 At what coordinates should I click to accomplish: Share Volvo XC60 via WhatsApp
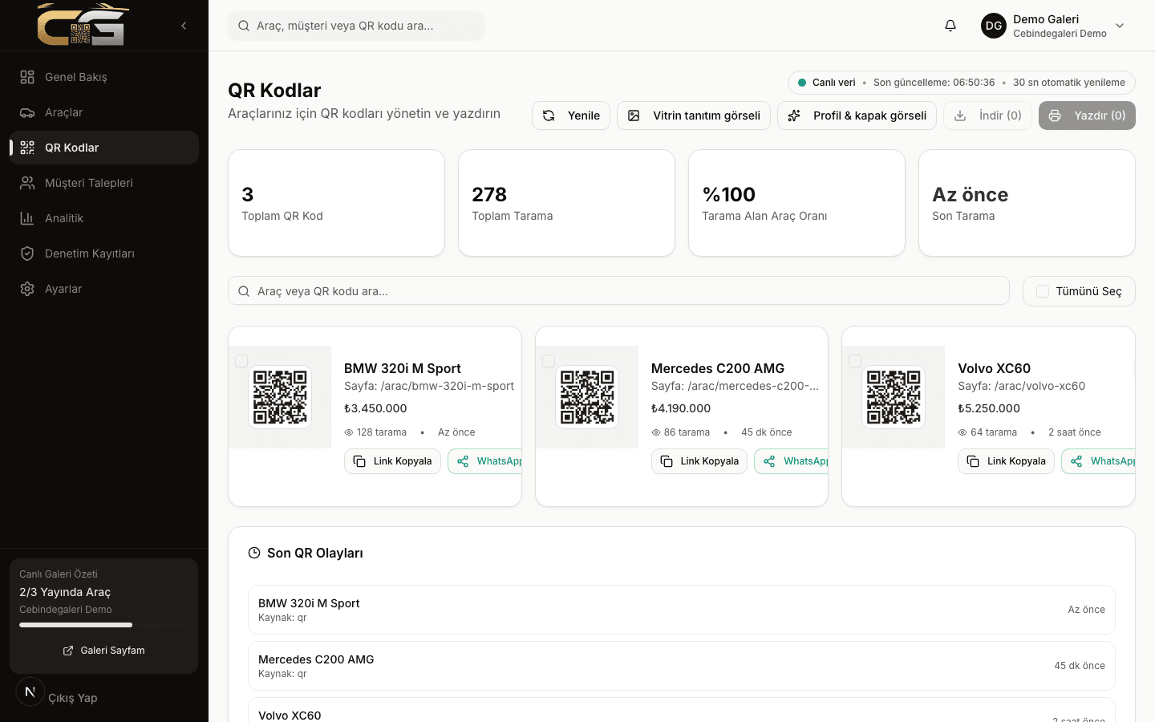(1099, 461)
